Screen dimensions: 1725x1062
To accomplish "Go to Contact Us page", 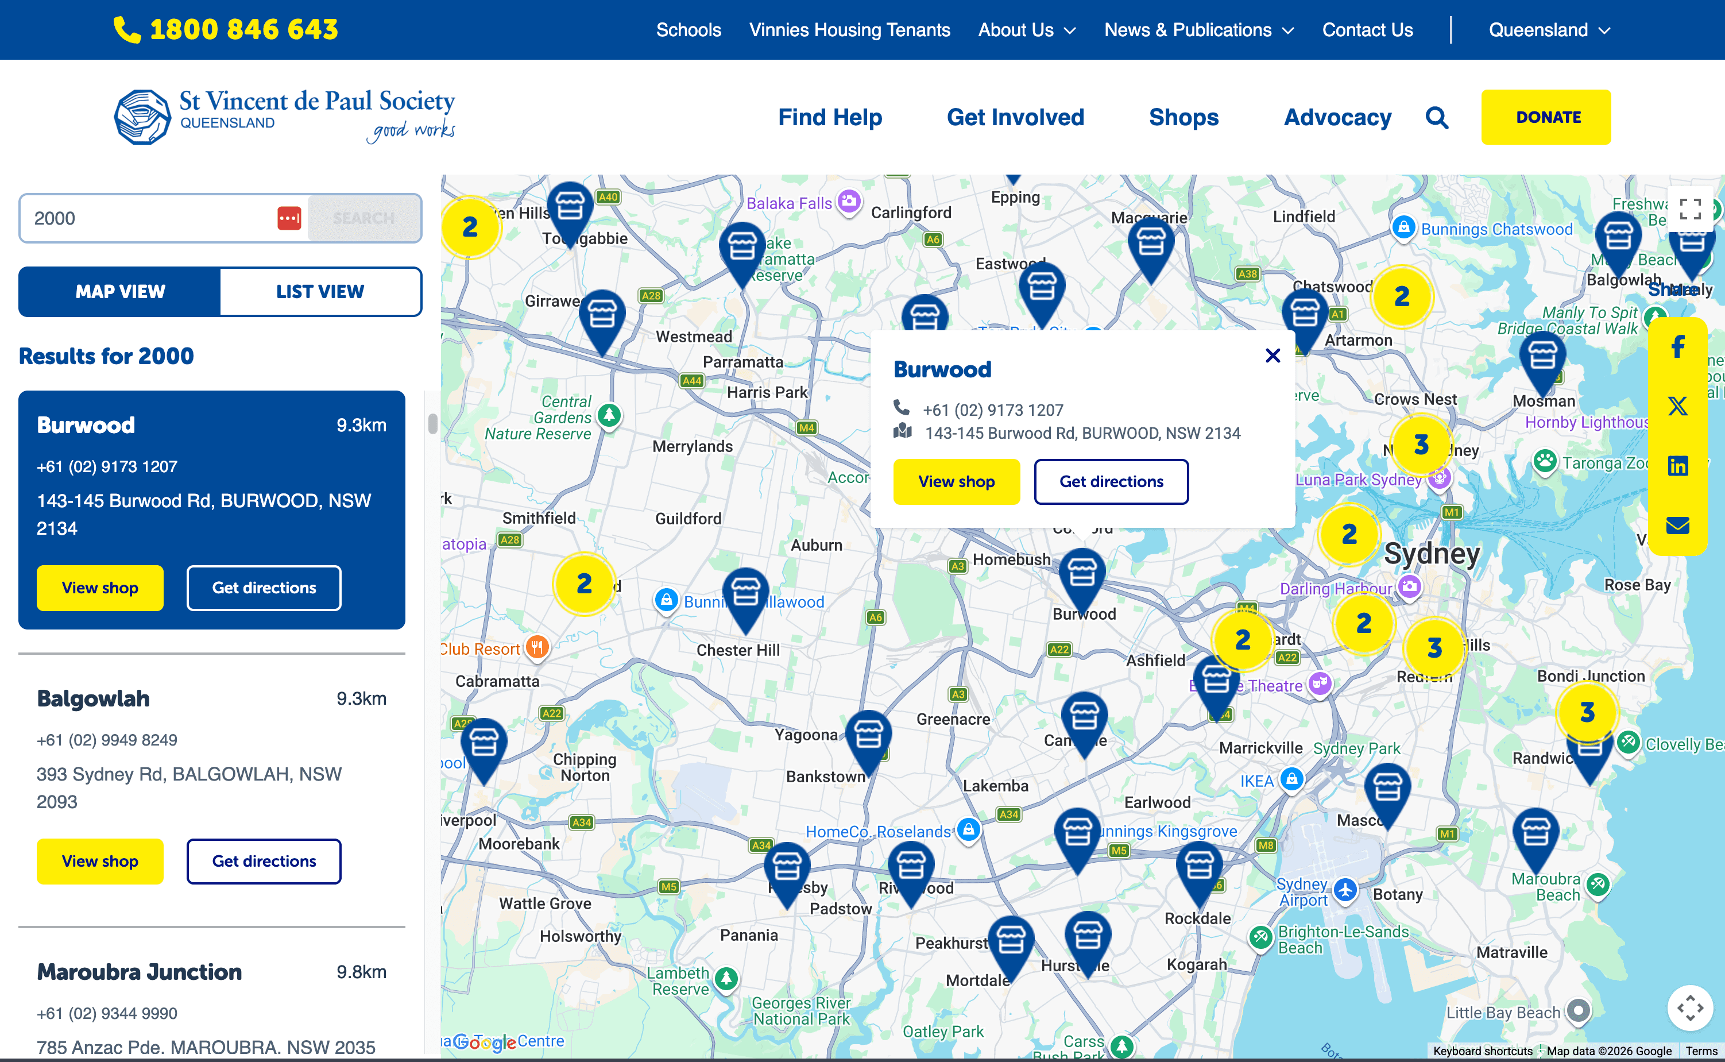I will point(1367,29).
